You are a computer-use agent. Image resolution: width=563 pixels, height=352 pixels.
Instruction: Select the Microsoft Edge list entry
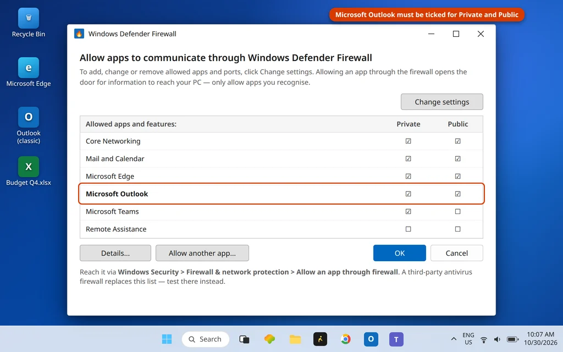pyautogui.click(x=110, y=177)
